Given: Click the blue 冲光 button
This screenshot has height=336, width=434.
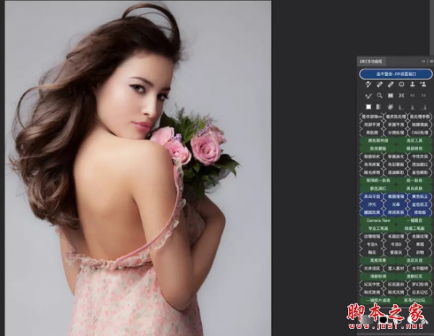Looking at the screenshot, I should (x=372, y=204).
